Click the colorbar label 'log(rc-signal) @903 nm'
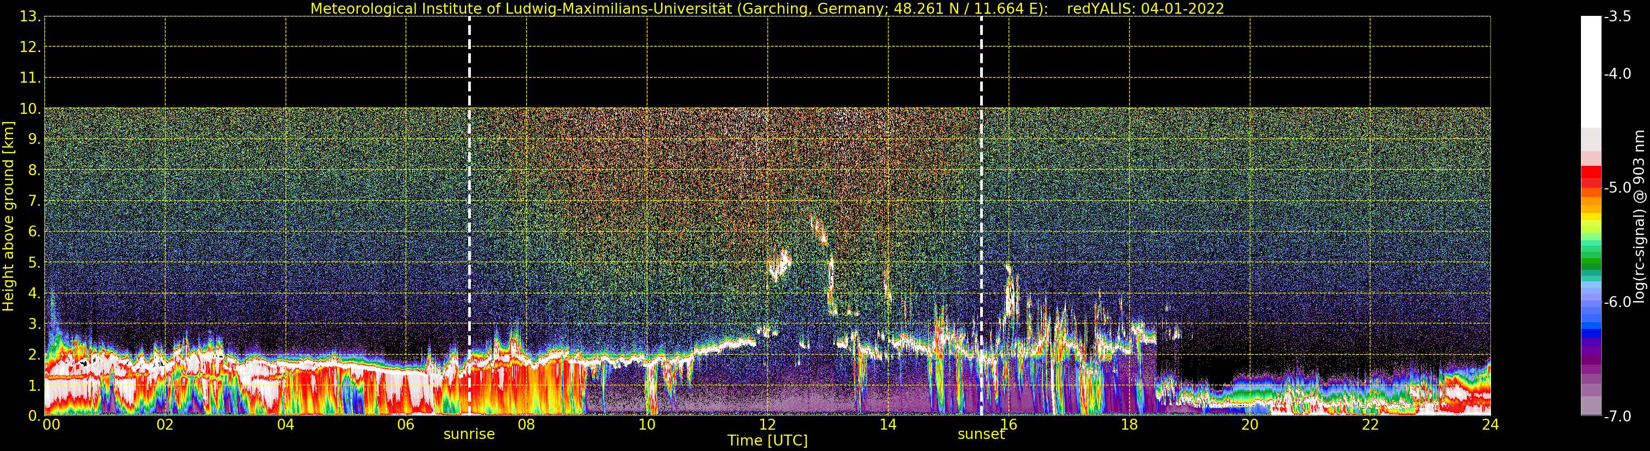The width and height of the screenshot is (1650, 451). tap(1639, 216)
